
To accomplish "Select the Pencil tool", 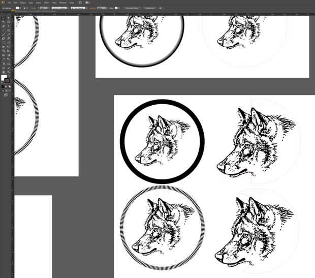I will point(9,35).
